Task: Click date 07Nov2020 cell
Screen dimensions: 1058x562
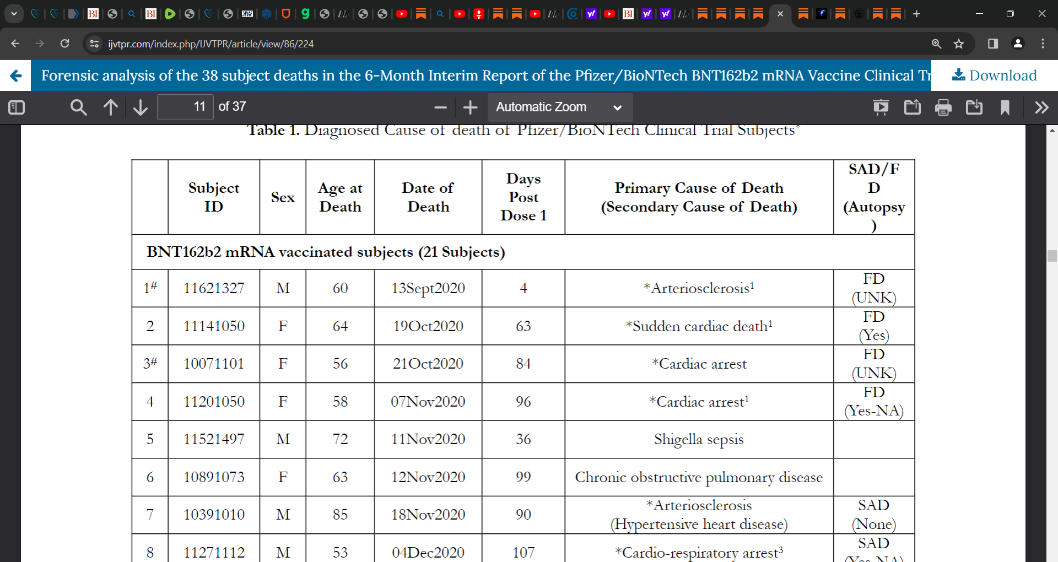Action: (428, 402)
